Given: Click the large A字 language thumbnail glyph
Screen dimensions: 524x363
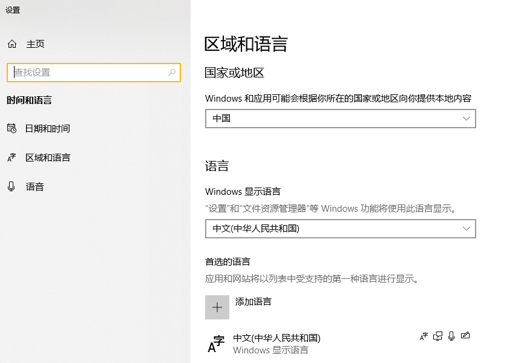Looking at the screenshot, I should (216, 342).
